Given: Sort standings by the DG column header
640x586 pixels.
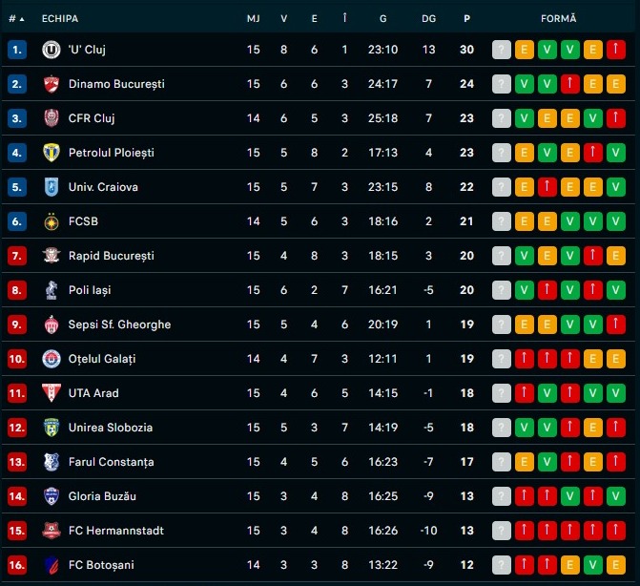Looking at the screenshot, I should (x=428, y=18).
